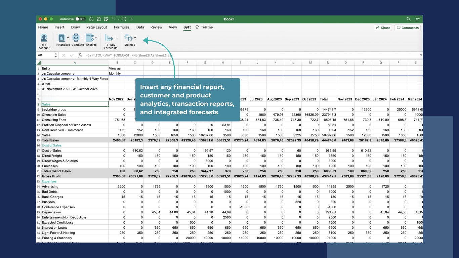Switch to the Formulas tab

click(x=121, y=27)
